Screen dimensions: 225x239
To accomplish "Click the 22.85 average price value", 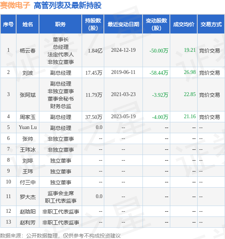I will [190, 95].
